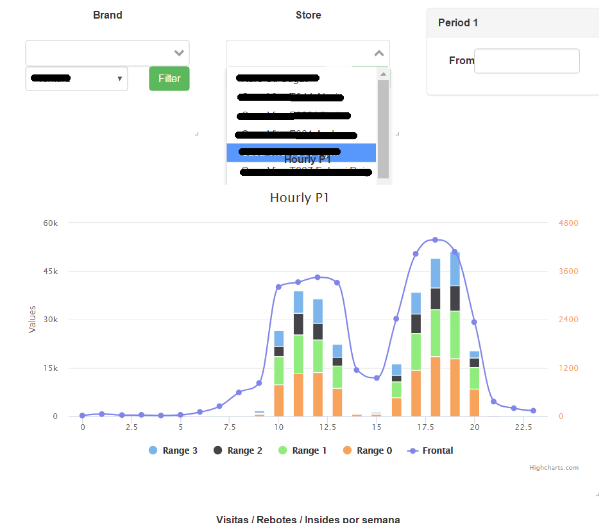Click the Brand combo box field
612x523 pixels.
click(107, 53)
